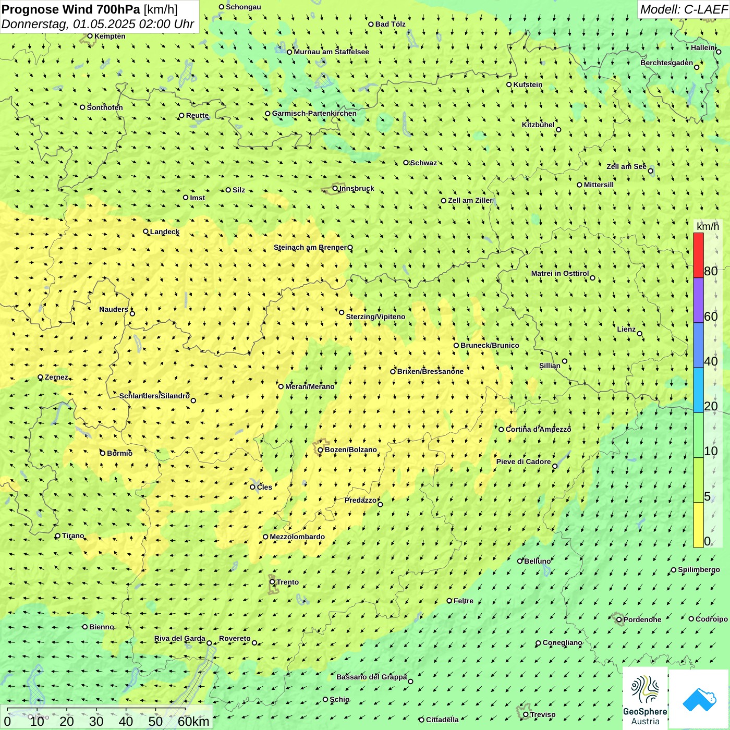Click the Bormio location marker
This screenshot has width=730, height=730.
pyautogui.click(x=103, y=453)
